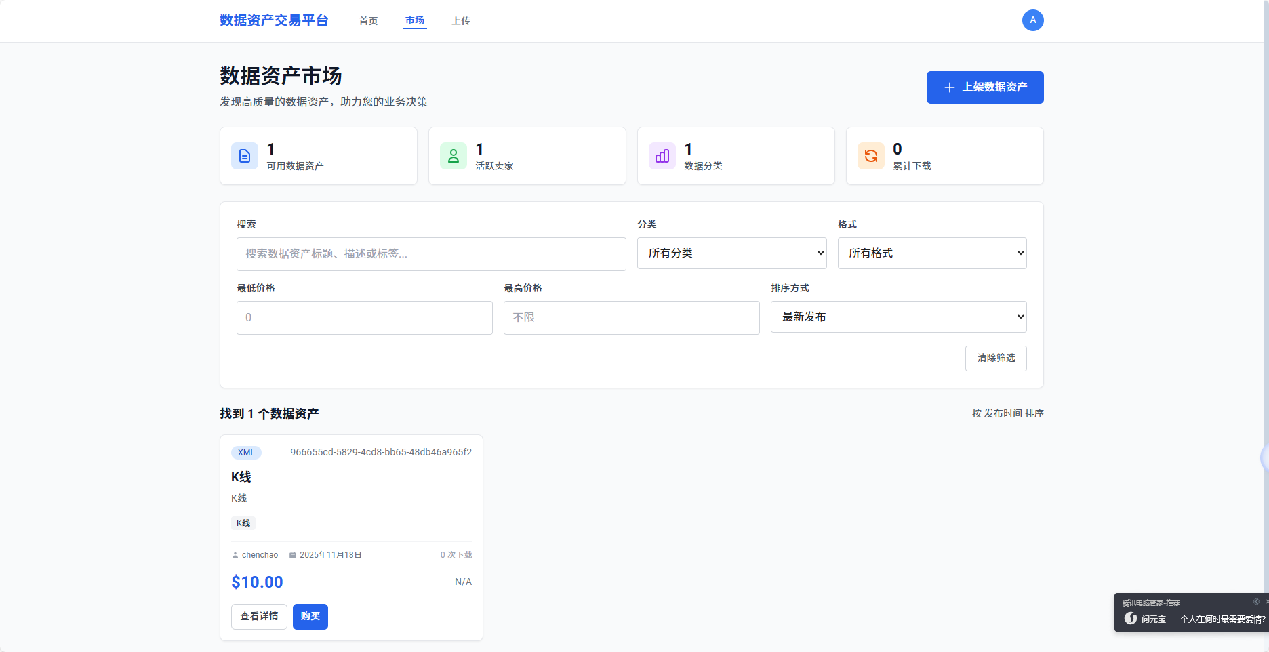Click the document icon for available data assets

245,156
